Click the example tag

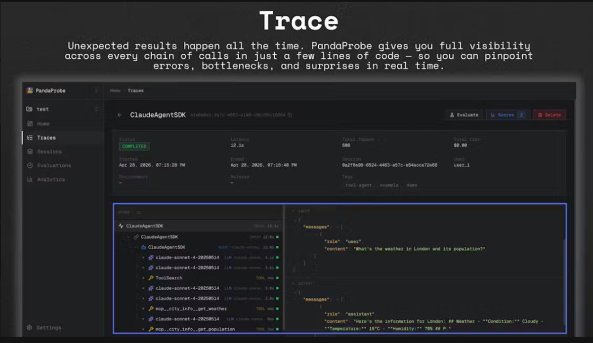coord(389,186)
